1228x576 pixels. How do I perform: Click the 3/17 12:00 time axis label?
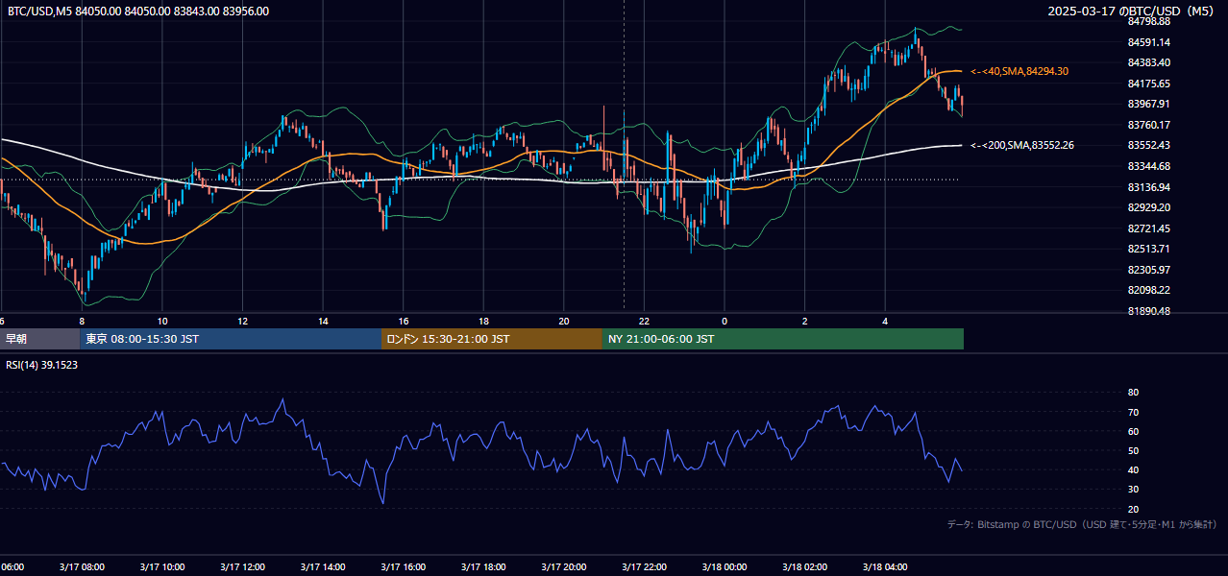[242, 567]
